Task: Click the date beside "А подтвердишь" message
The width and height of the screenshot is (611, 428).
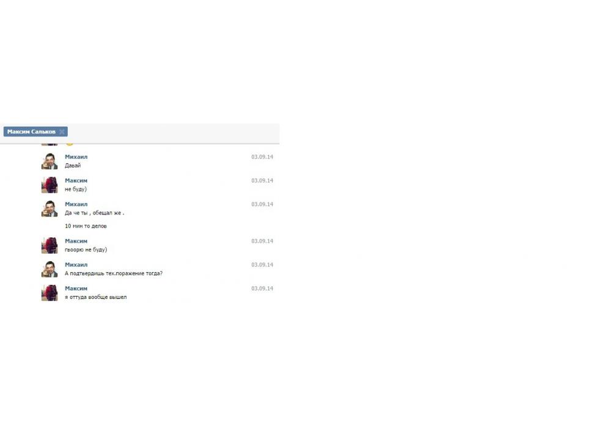Action: click(x=262, y=265)
